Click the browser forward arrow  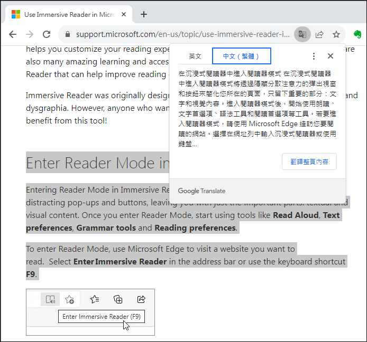click(x=30, y=34)
